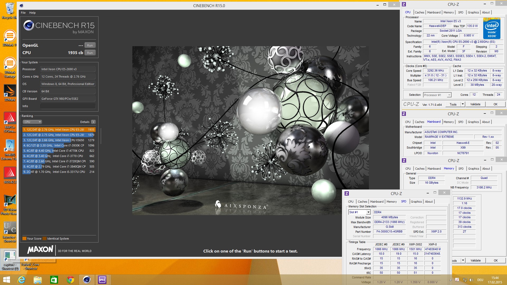Select SPD tab in the Memory CPU-Z window

pyautogui.click(x=461, y=169)
